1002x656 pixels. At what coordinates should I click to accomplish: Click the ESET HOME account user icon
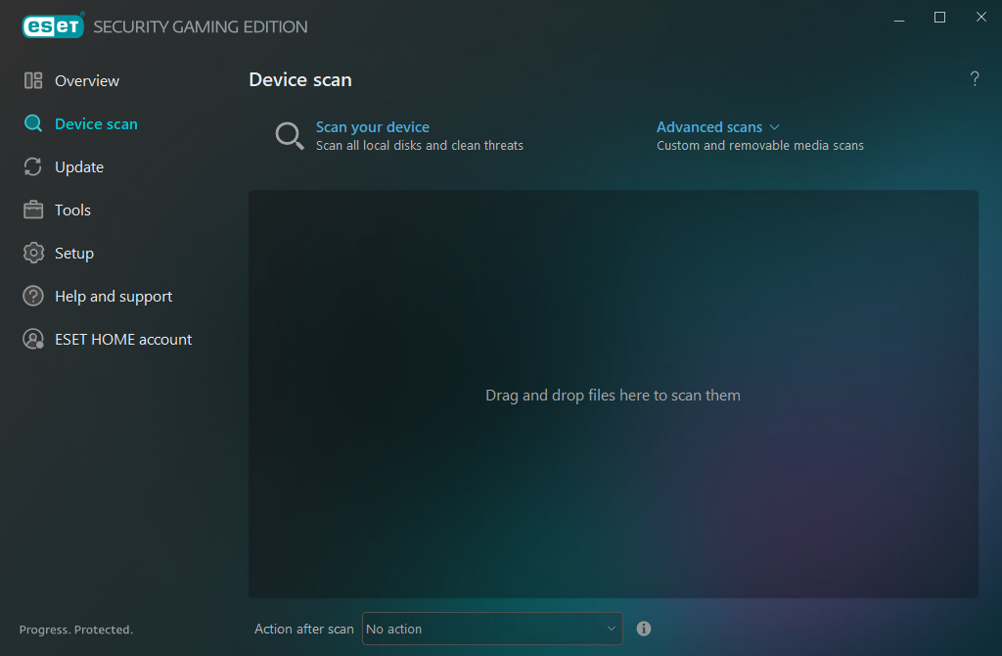coord(33,339)
